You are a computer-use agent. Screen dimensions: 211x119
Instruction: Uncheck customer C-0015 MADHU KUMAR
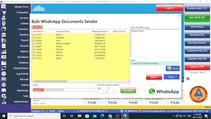point(33,44)
